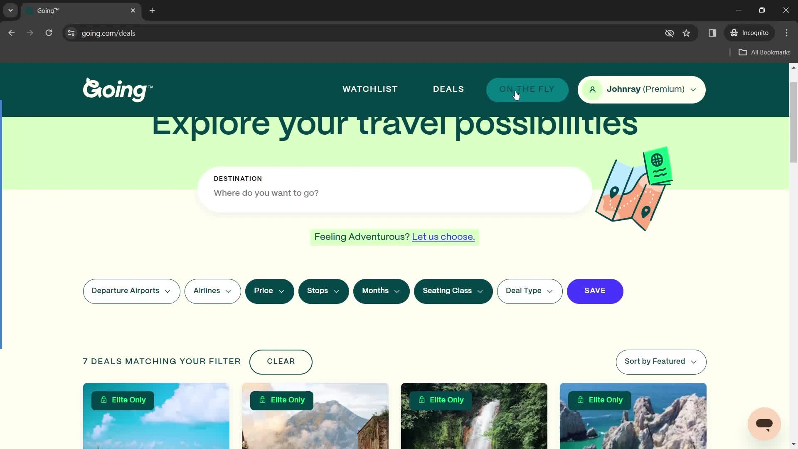Screen dimensions: 798x449
Task: Toggle the Price filter selector
Action: (269, 291)
